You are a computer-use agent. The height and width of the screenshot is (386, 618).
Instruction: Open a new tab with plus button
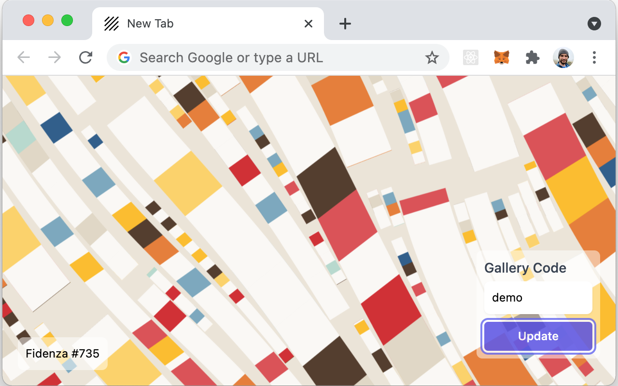tap(345, 24)
